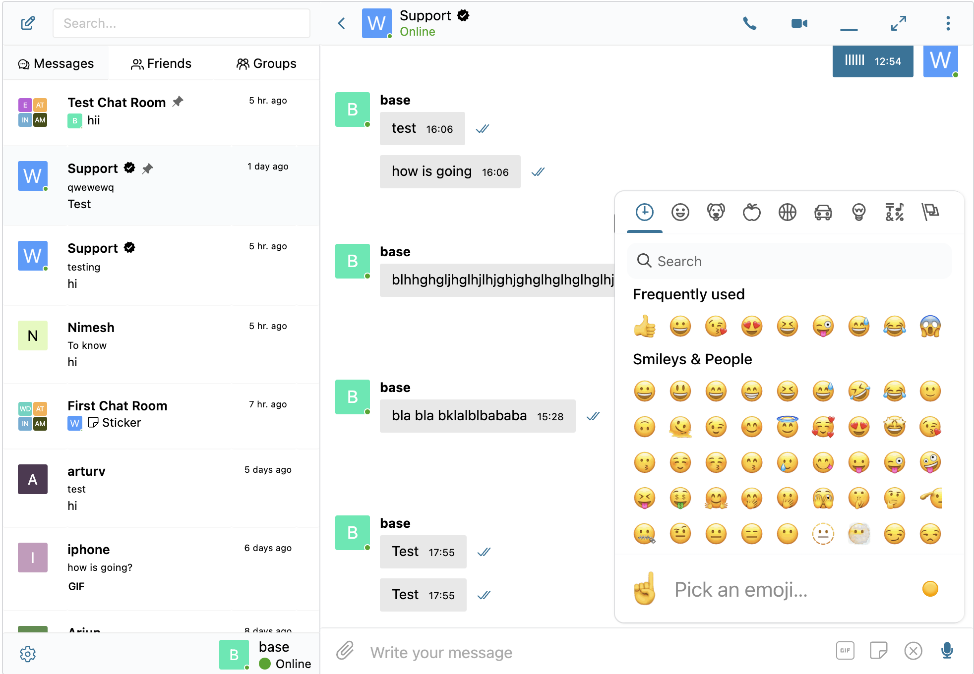The width and height of the screenshot is (974, 674).
Task: Switch to the Groups tab
Action: tap(264, 62)
